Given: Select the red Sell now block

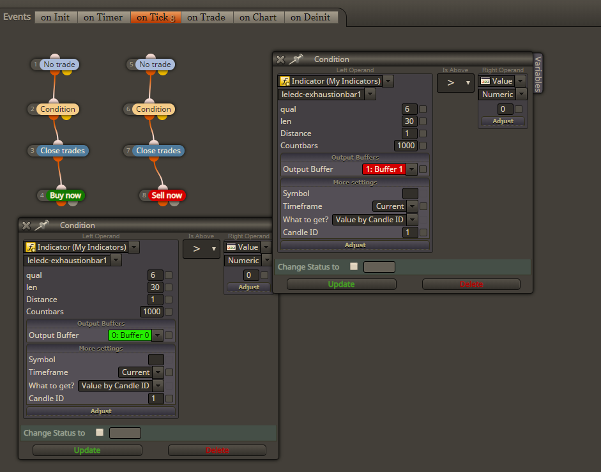Looking at the screenshot, I should (166, 195).
